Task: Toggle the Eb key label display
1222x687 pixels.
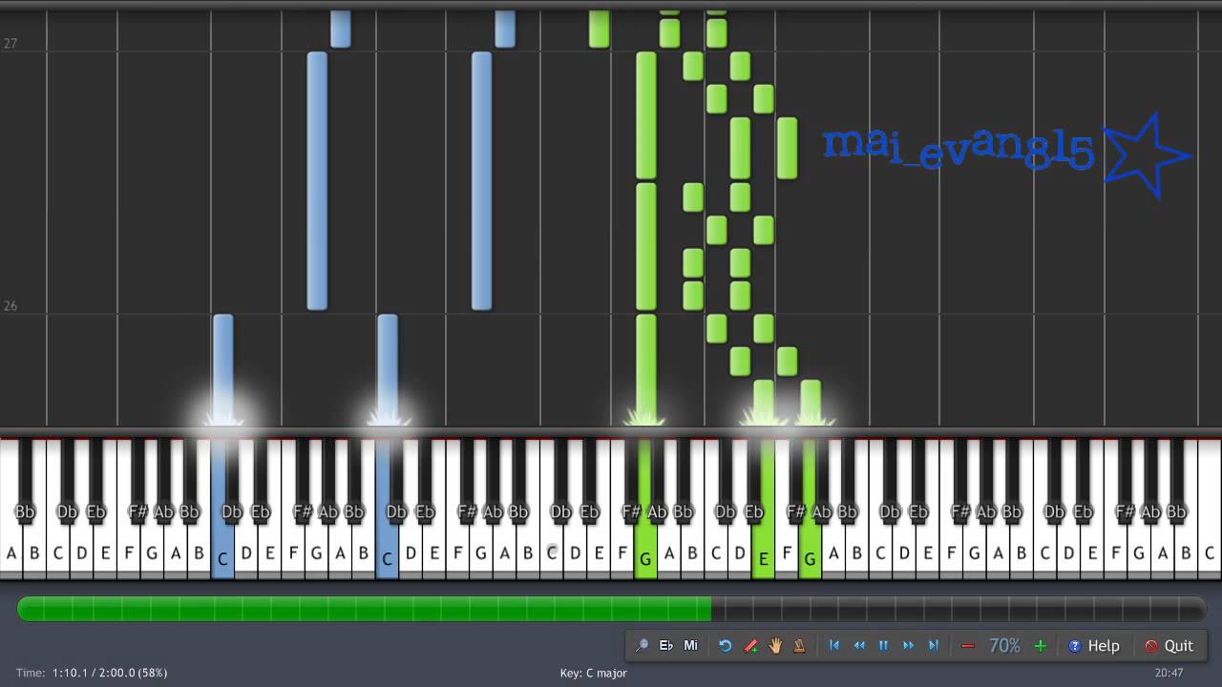Action: (666, 646)
